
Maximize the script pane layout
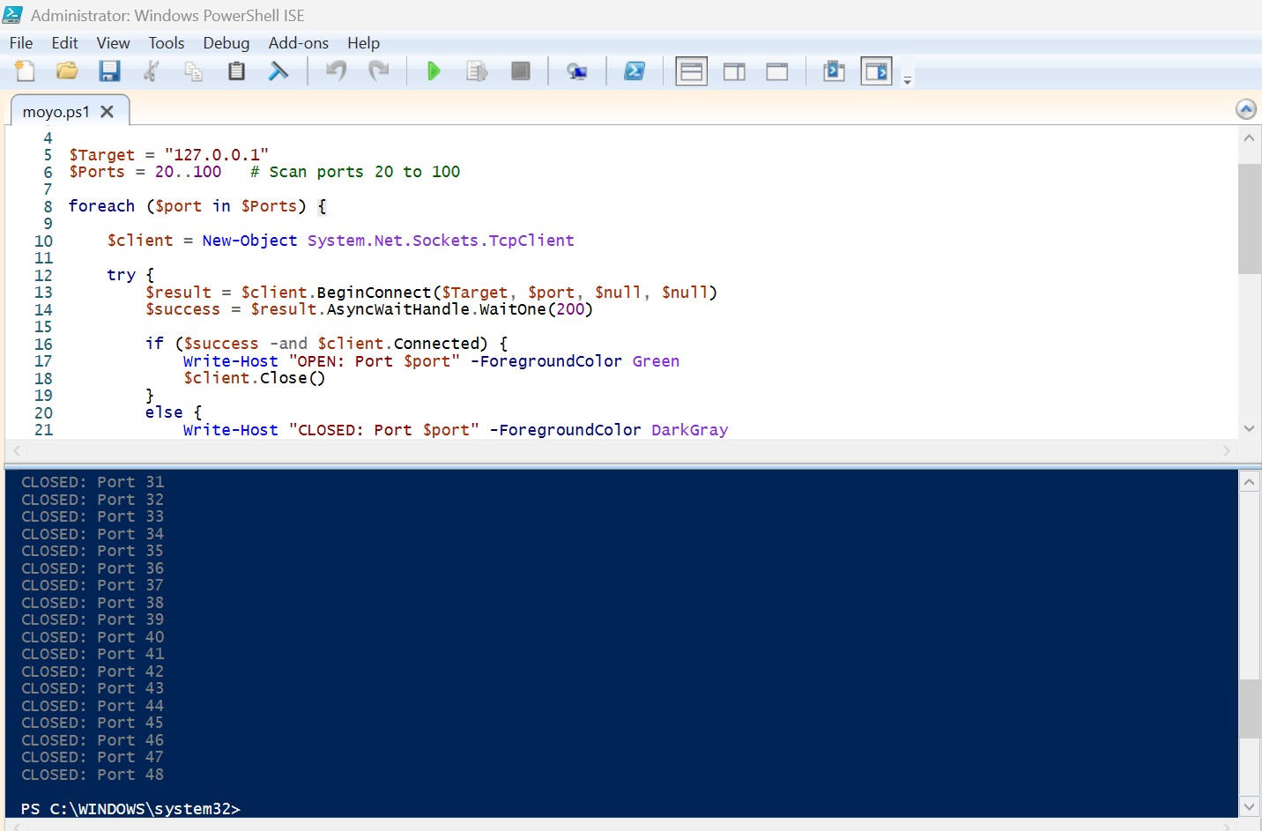tap(777, 71)
